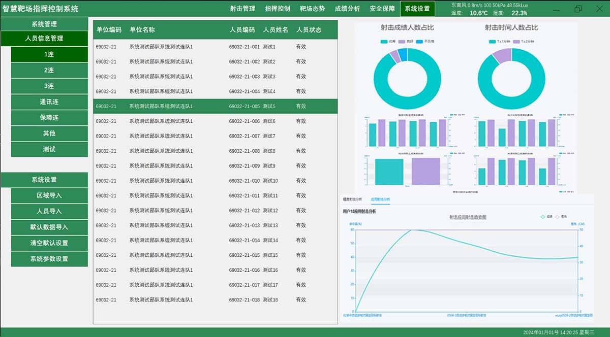The image size is (610, 337).
Task: Select the row for 测试18
Action: click(216, 300)
